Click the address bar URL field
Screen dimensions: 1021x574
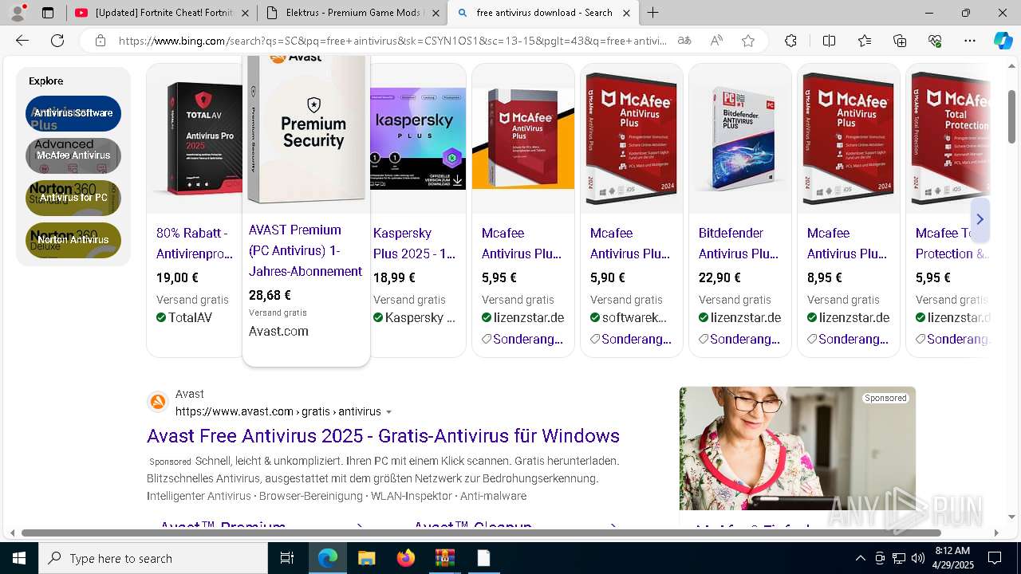pos(392,41)
